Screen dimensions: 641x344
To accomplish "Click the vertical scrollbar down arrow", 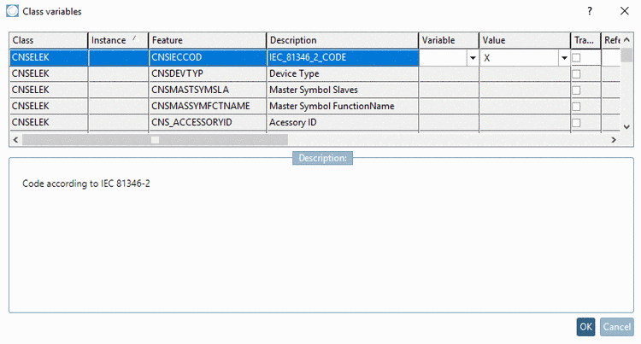I will tap(626, 127).
